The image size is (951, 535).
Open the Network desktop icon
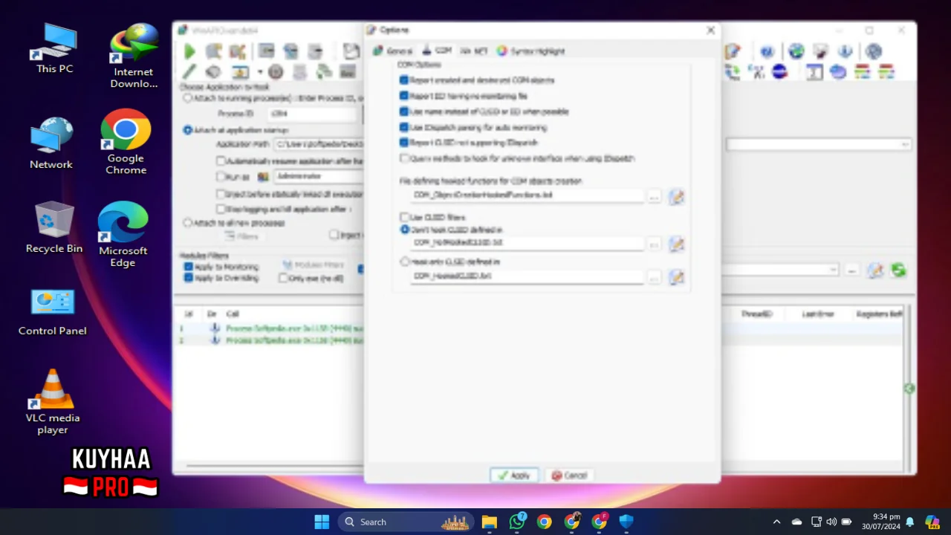[51, 143]
